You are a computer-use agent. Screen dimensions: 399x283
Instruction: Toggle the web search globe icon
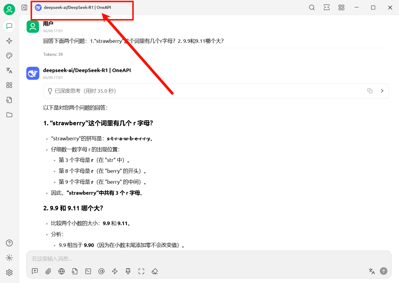coord(61,271)
